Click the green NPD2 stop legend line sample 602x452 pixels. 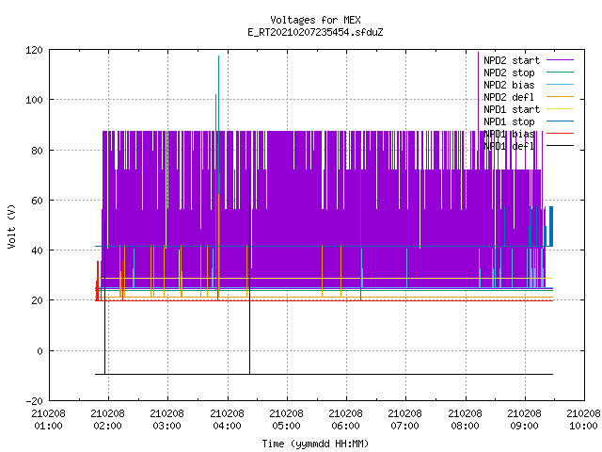click(x=561, y=73)
